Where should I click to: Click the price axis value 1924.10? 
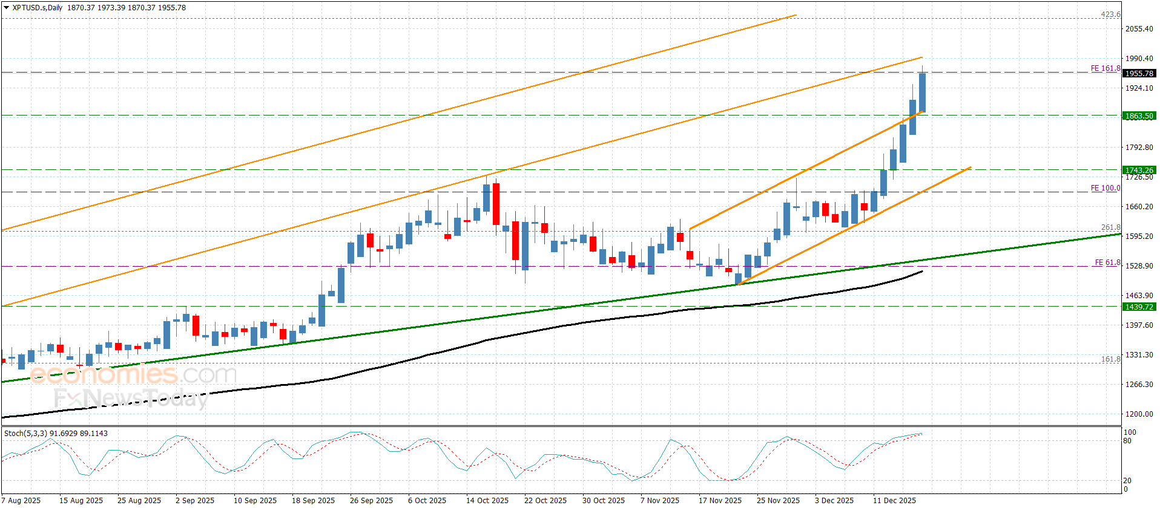1139,88
